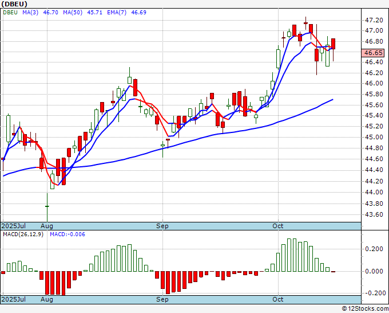Click the 47.00 price axis label
This screenshot has height=313, width=389.
pos(374,30)
